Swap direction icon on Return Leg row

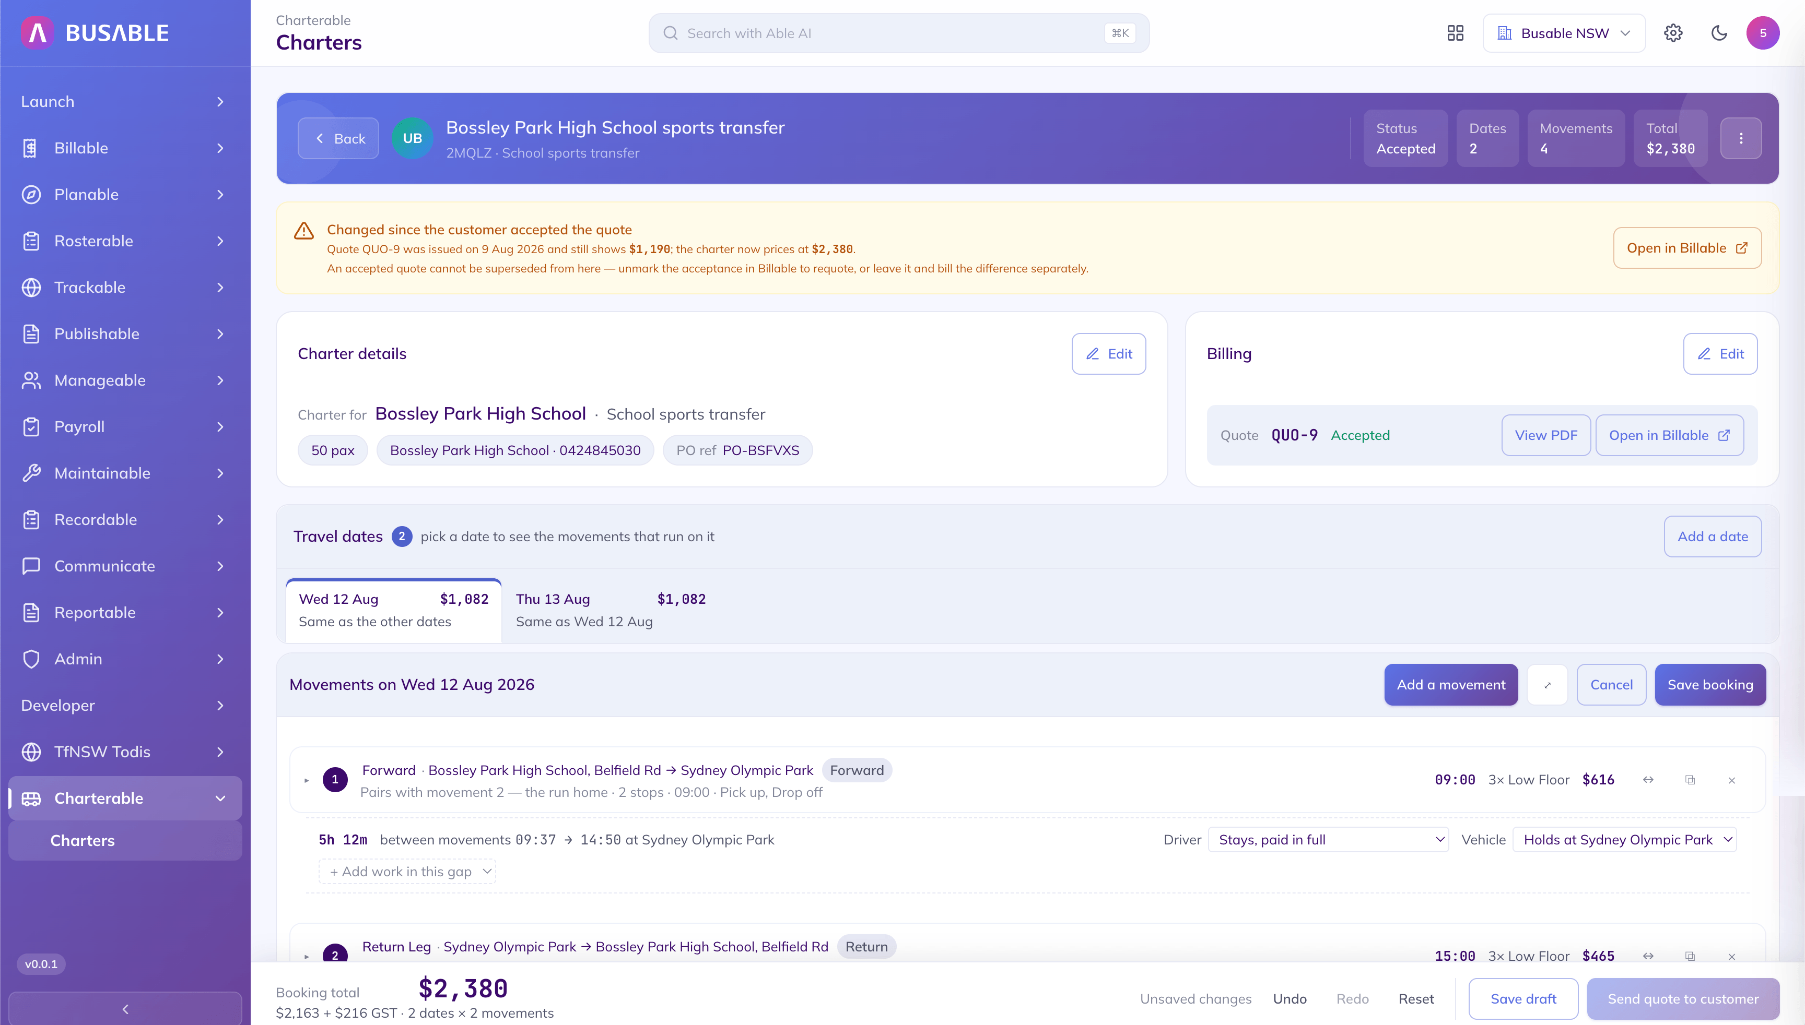click(x=1648, y=956)
